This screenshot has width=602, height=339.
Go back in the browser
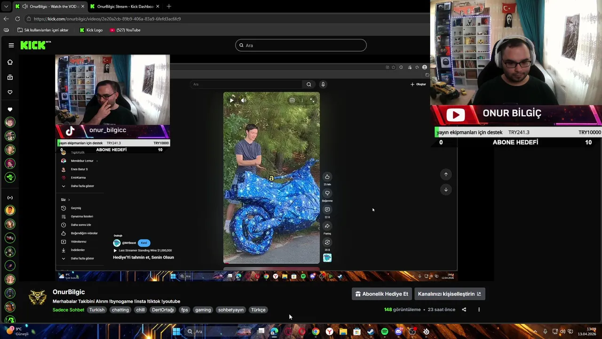pos(6,19)
